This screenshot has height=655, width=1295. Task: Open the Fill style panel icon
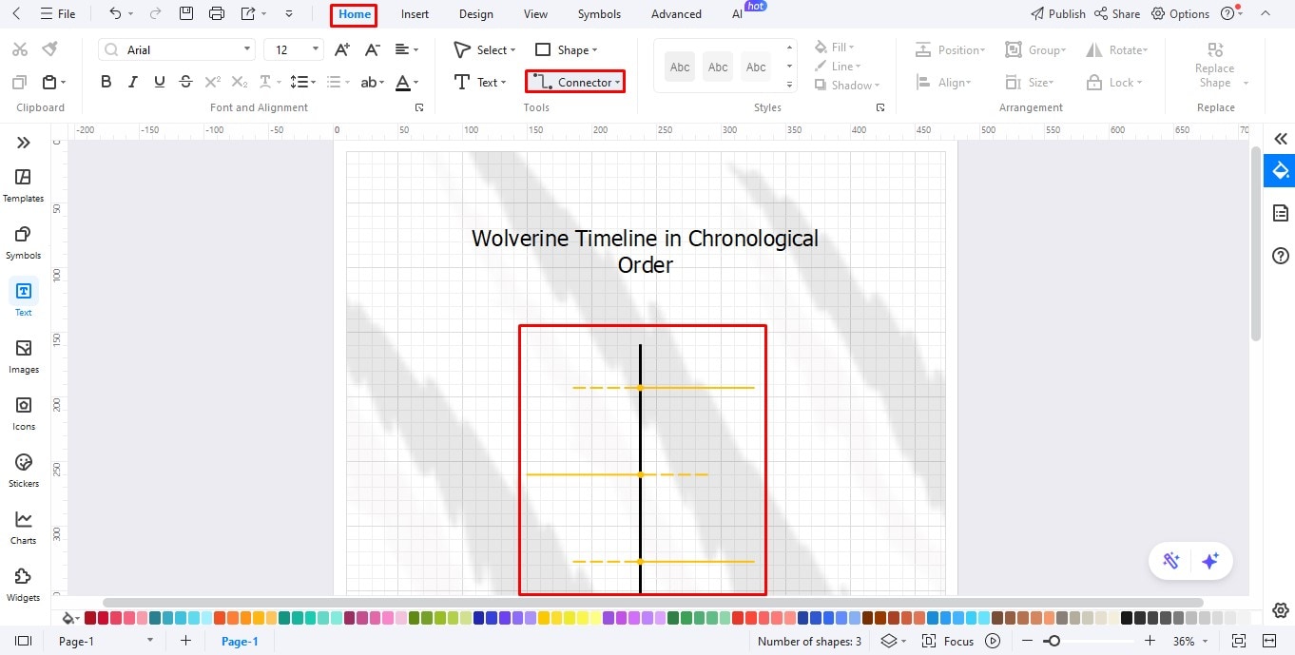[1280, 171]
